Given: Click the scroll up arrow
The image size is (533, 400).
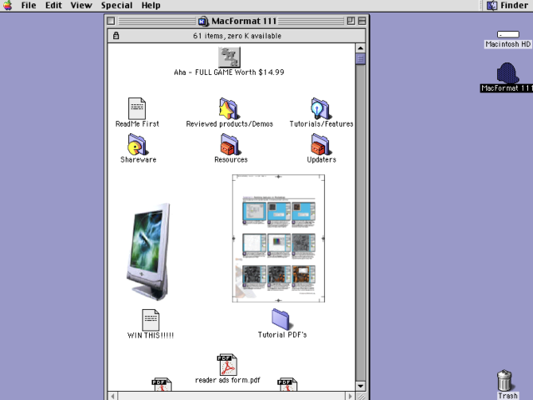Looking at the screenshot, I should [x=361, y=48].
